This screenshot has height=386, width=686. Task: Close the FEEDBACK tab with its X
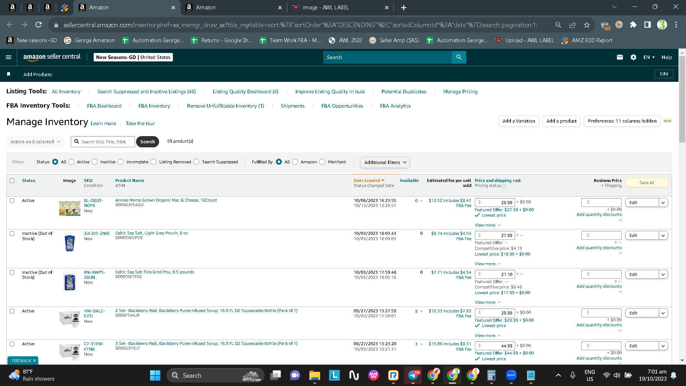(x=34, y=361)
